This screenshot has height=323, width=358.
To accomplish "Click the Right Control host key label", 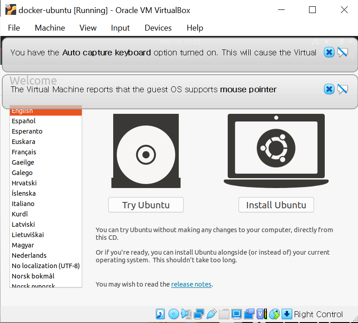I will [x=318, y=314].
